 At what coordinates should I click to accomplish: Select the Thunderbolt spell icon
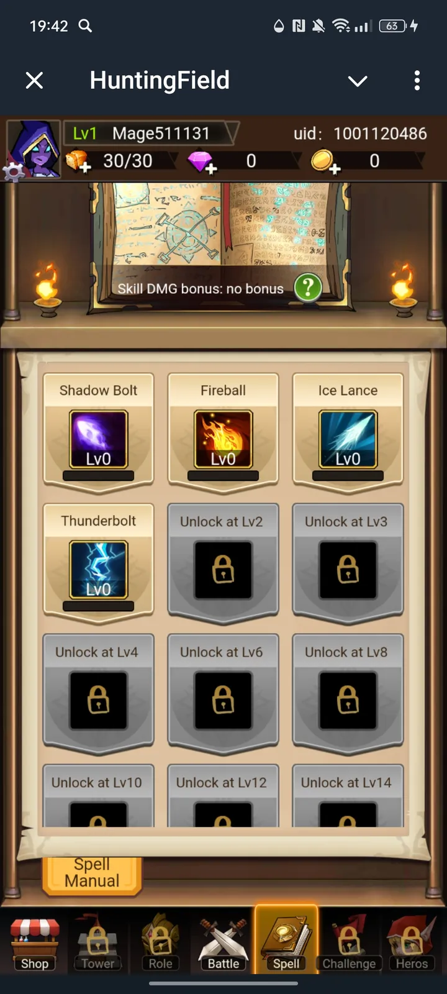tap(98, 570)
